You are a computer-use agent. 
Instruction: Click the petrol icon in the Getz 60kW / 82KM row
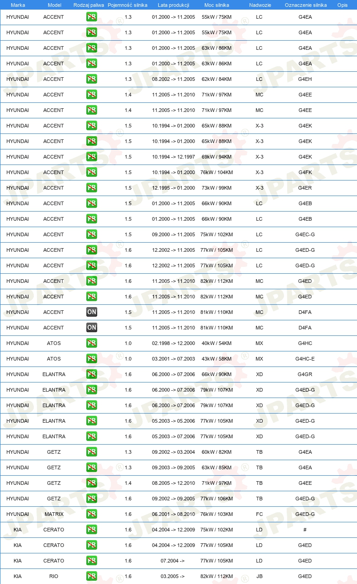[91, 452]
